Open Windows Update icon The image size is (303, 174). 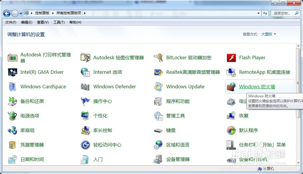[158, 87]
